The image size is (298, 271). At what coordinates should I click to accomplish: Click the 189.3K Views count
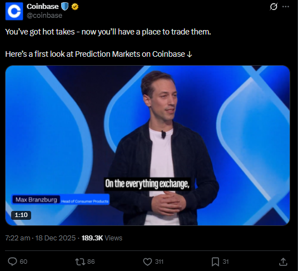(102, 238)
